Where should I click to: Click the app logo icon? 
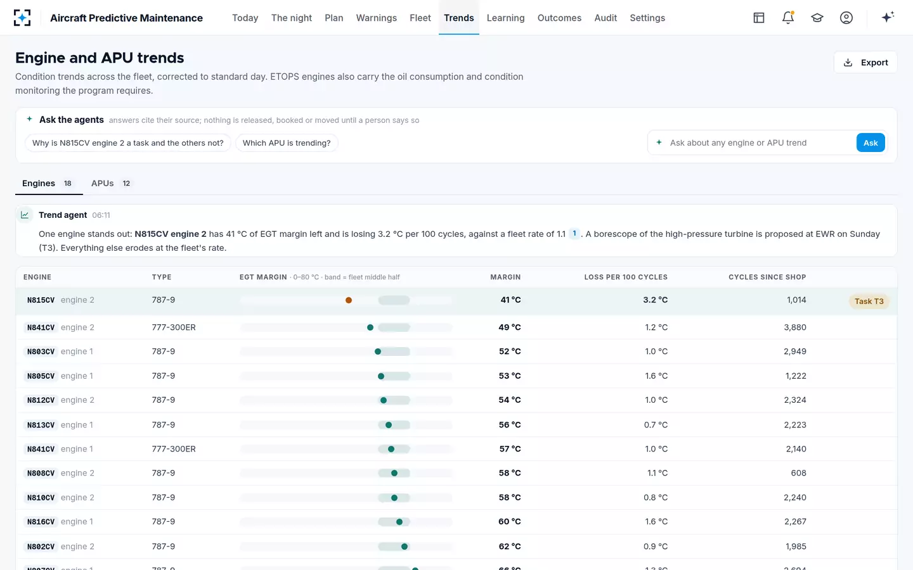pos(22,18)
